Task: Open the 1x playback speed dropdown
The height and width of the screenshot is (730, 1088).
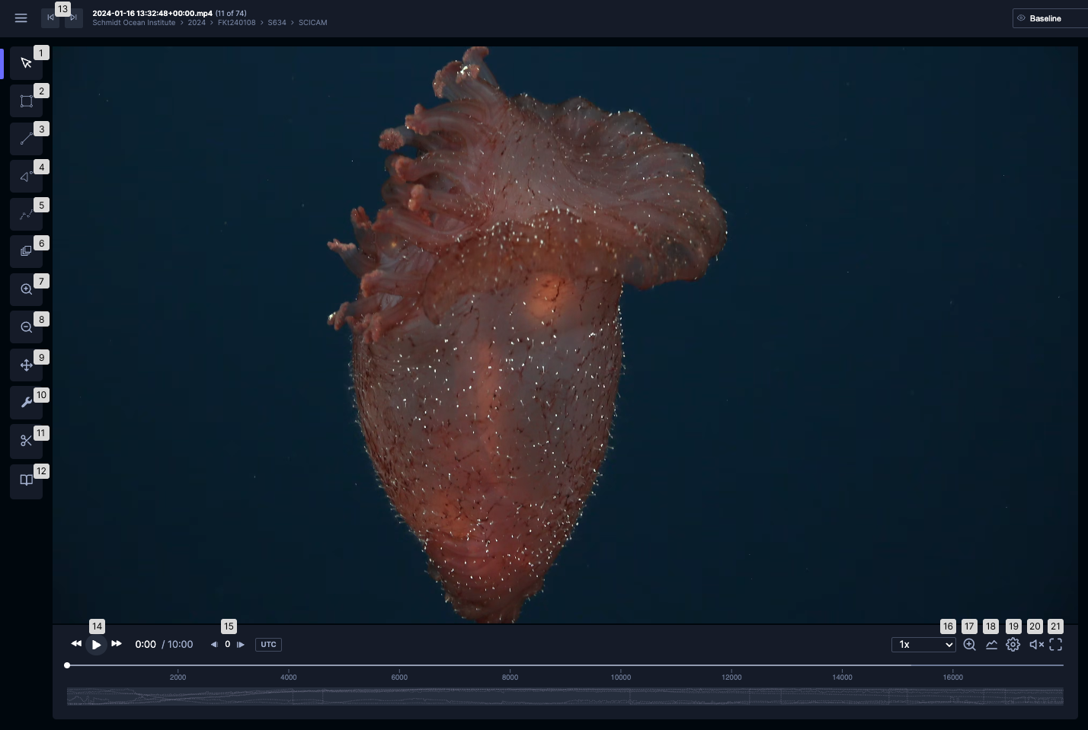Action: [923, 645]
